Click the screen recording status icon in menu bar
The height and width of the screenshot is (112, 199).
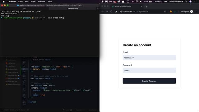[x=102, y=2]
